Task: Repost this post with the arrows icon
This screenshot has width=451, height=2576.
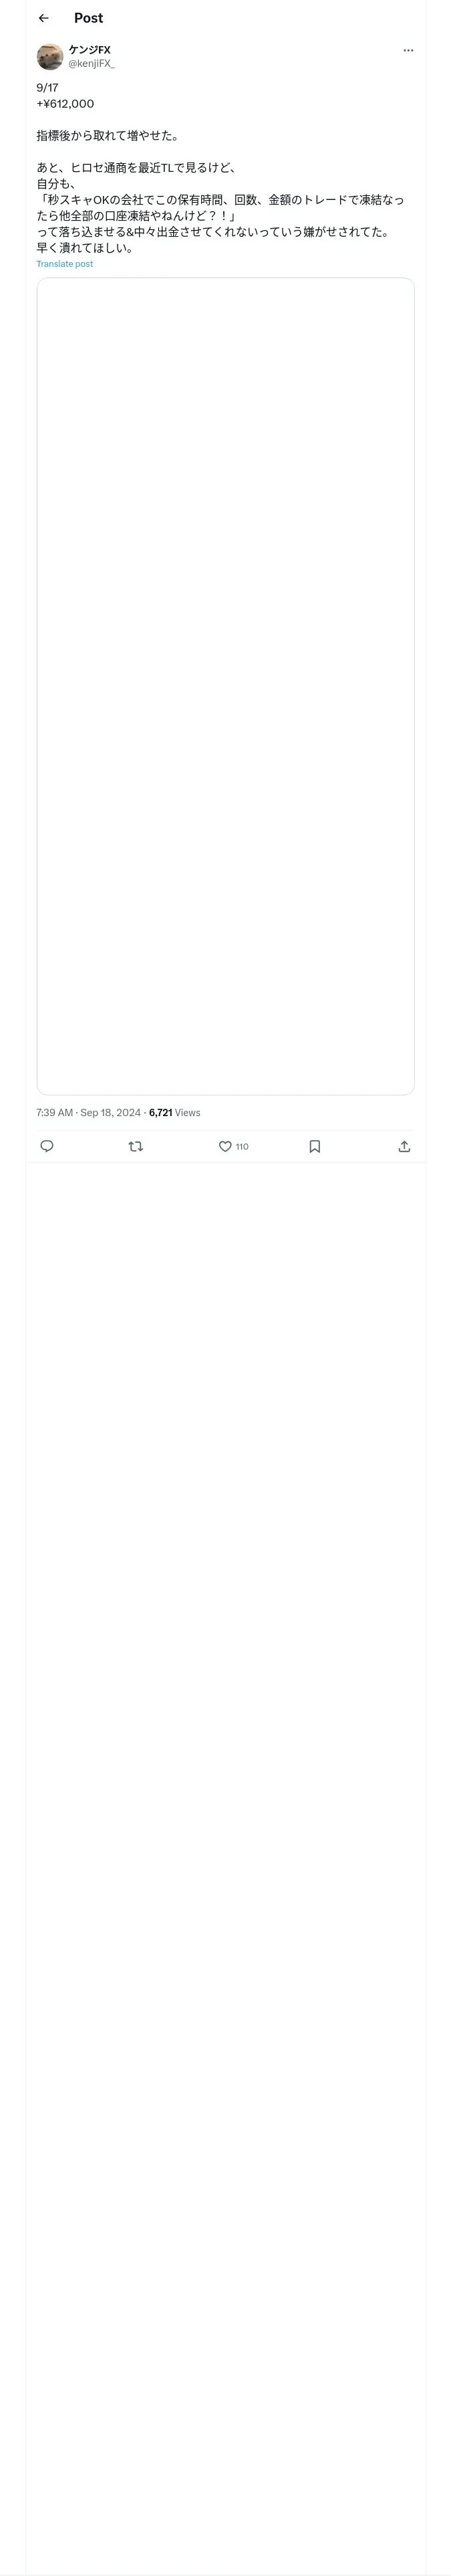Action: pos(136,1146)
